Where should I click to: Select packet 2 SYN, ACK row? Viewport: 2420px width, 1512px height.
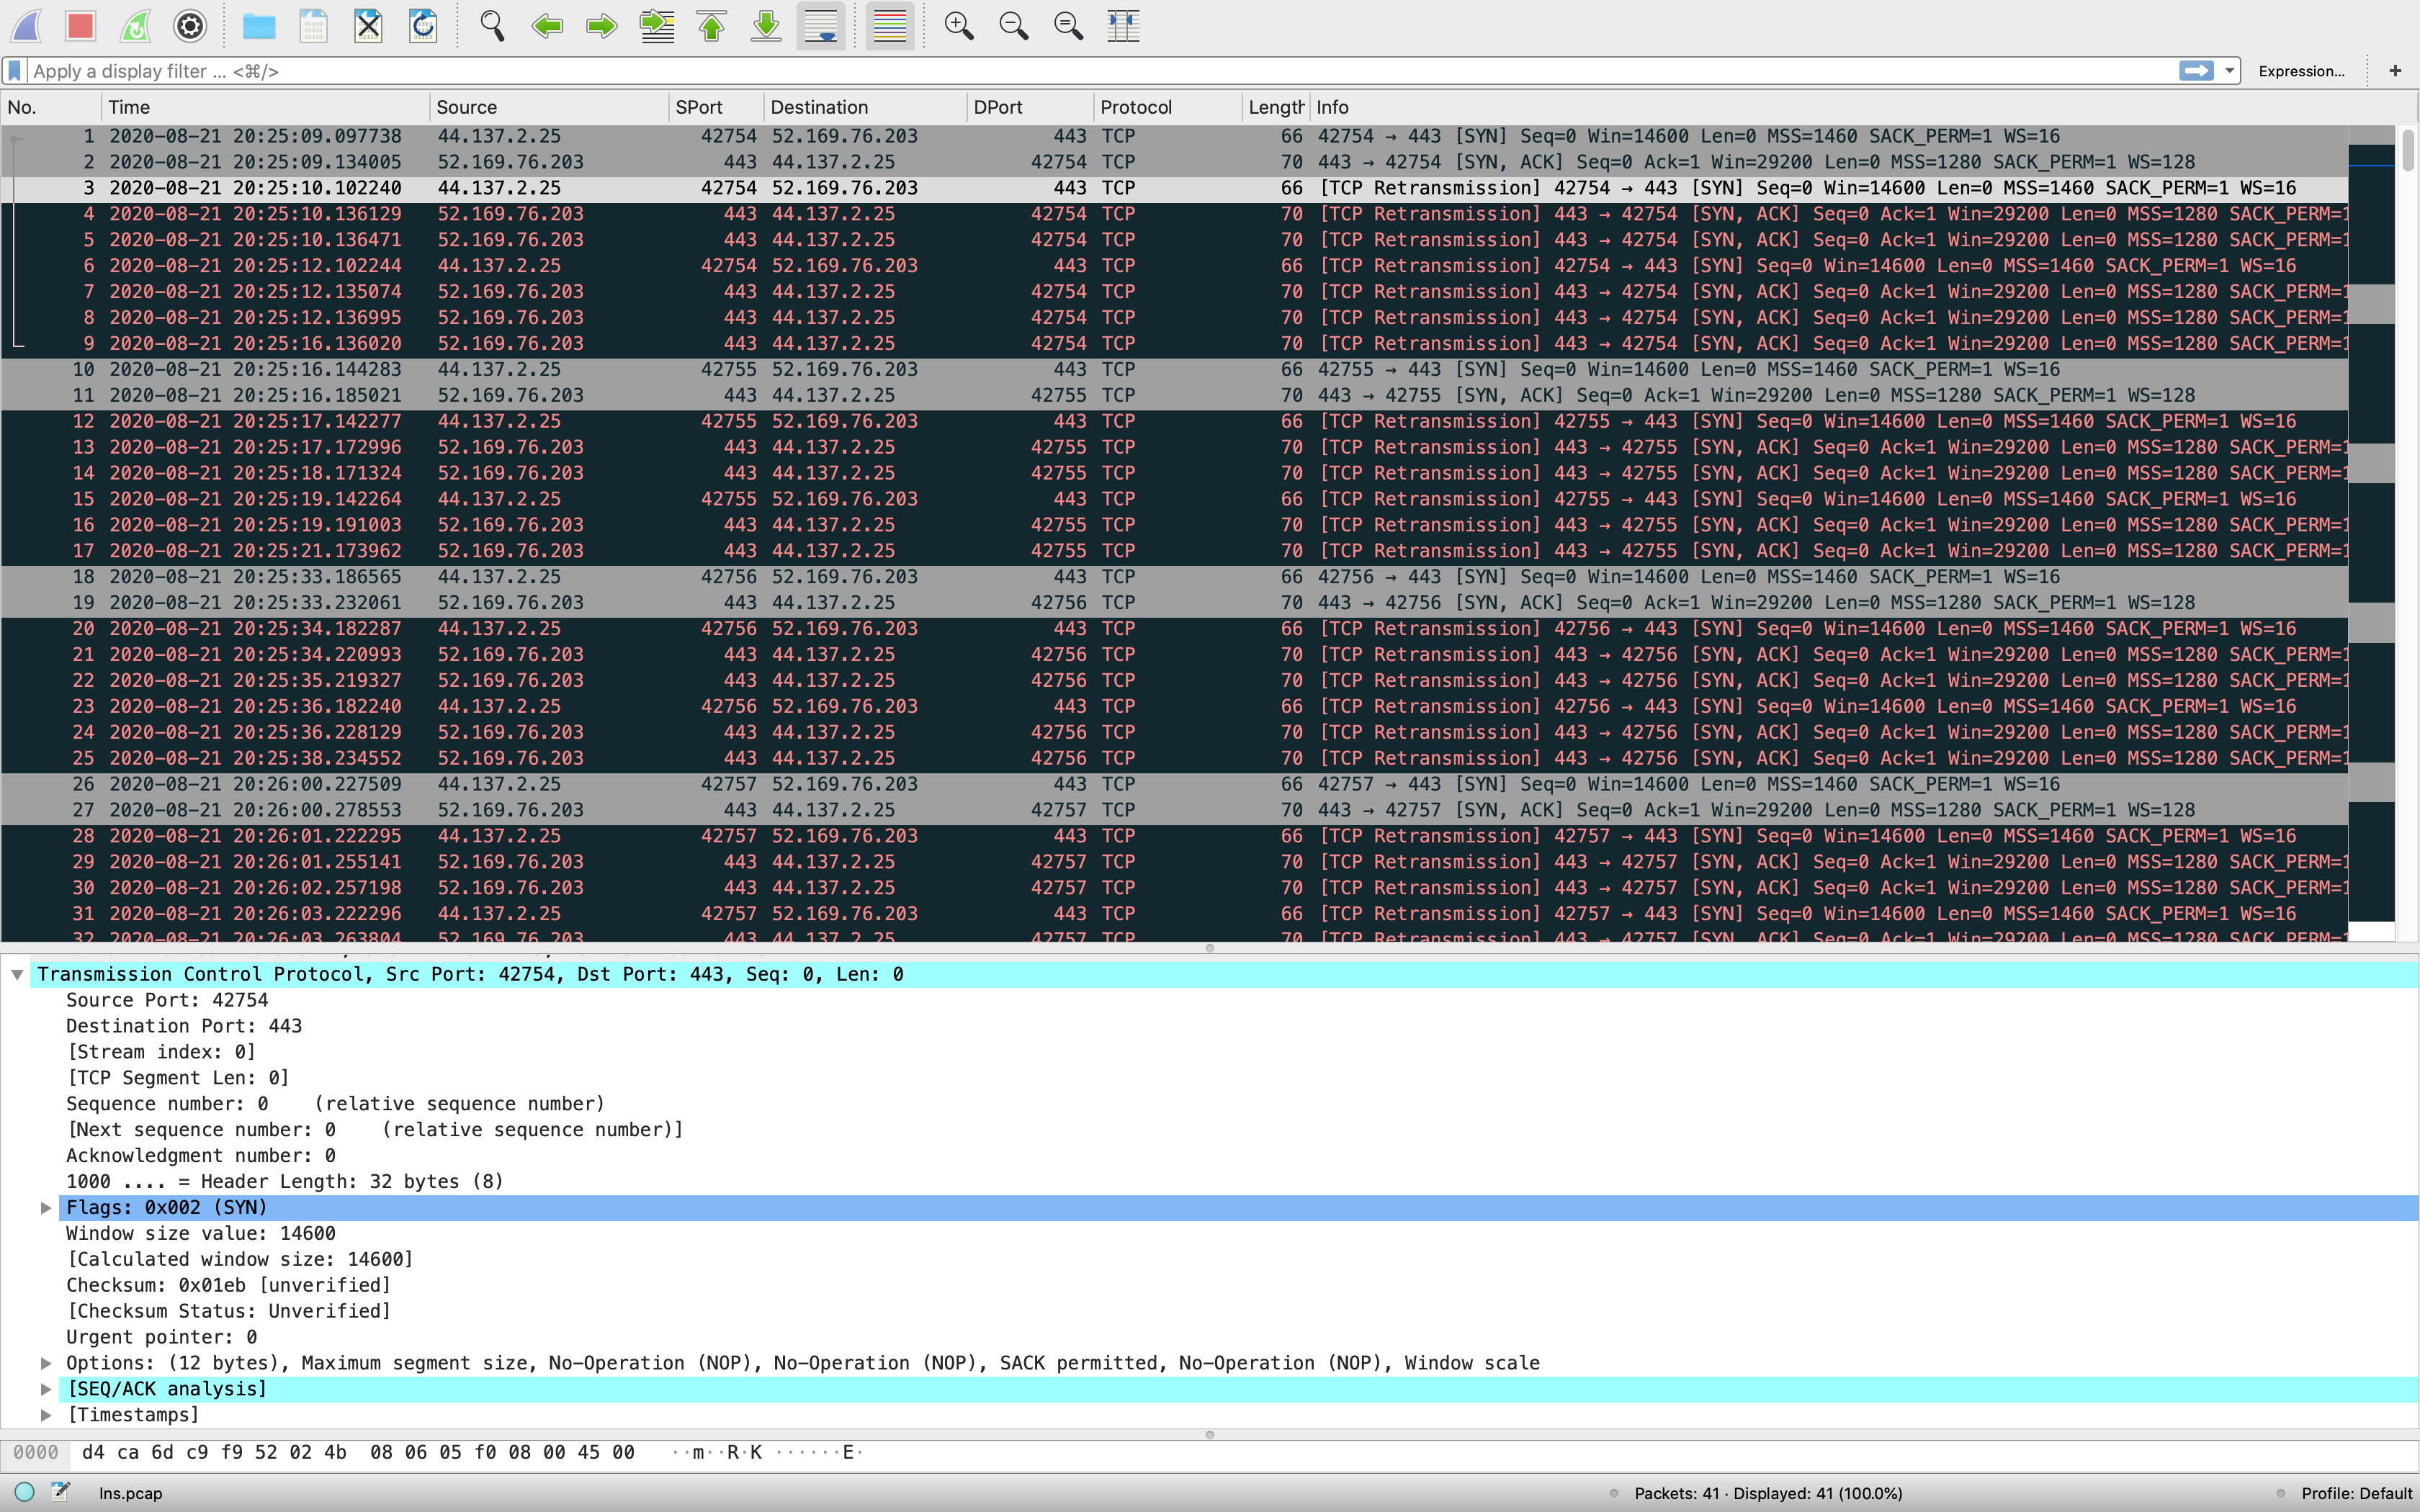(x=1175, y=162)
